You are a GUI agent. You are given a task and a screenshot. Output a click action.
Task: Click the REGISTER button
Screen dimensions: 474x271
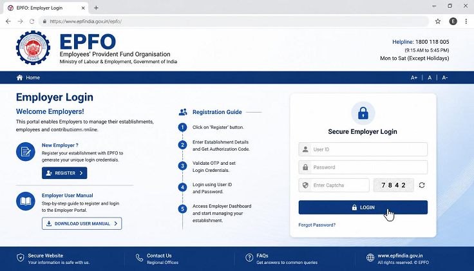point(64,173)
